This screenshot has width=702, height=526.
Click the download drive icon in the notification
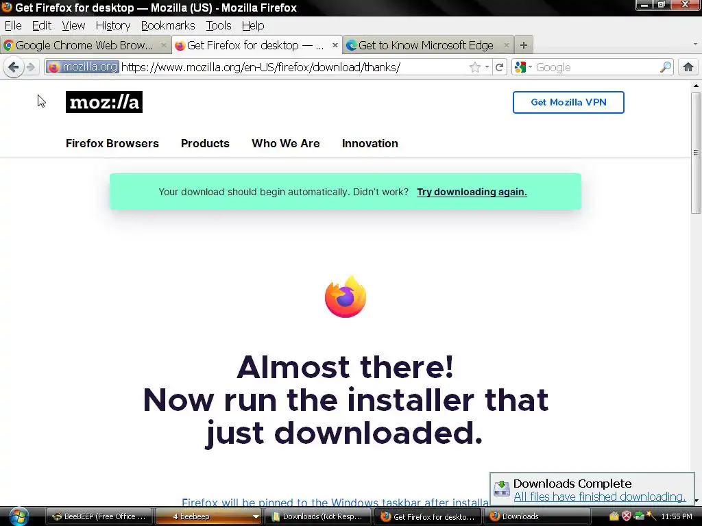(501, 489)
